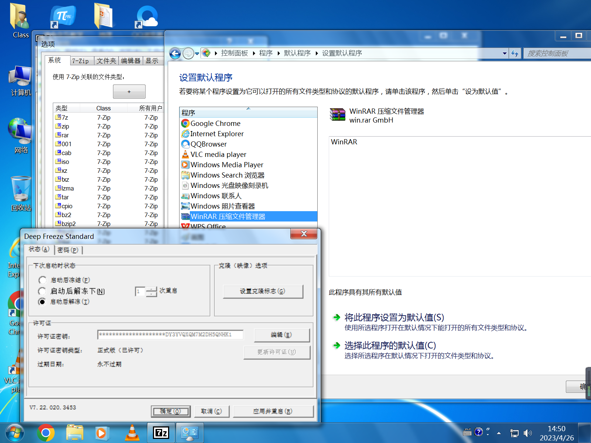Select Windows Media Player in the programs list
Screen dimensions: 591x443
[x=248, y=165]
